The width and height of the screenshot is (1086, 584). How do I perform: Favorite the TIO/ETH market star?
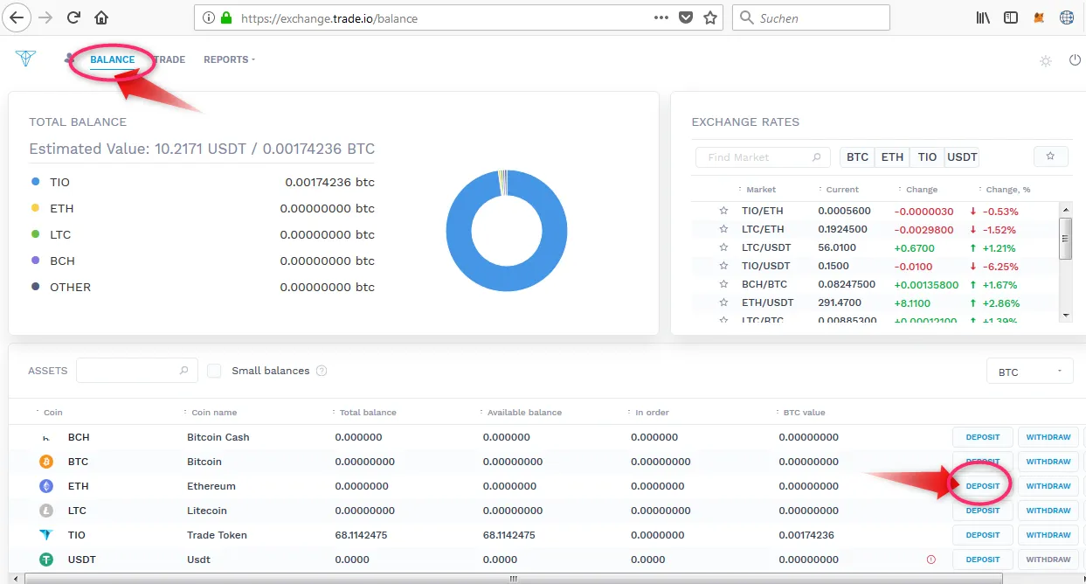723,211
